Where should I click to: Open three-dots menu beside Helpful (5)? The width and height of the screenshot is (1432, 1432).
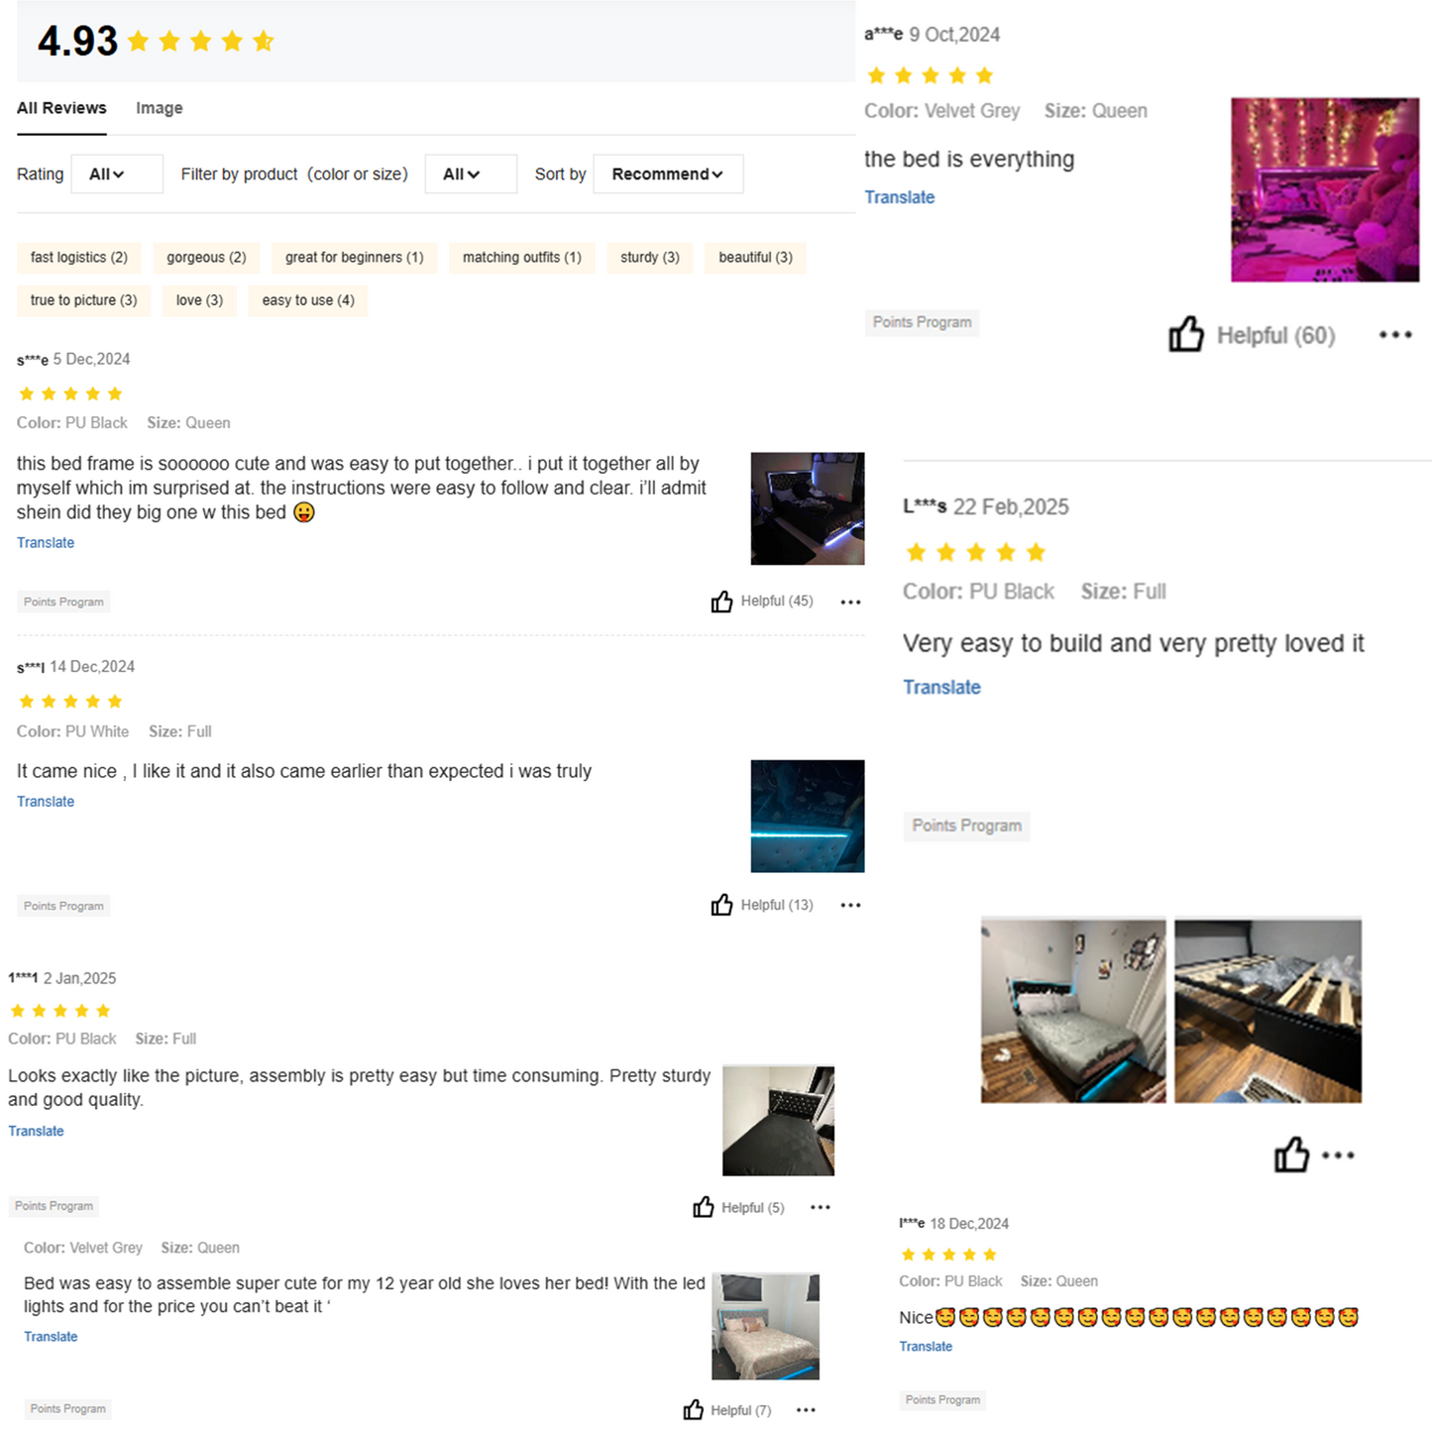[821, 1207]
